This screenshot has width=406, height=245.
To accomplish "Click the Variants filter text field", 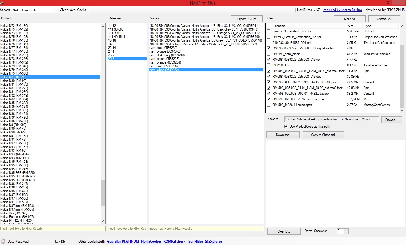I will coord(206,229).
